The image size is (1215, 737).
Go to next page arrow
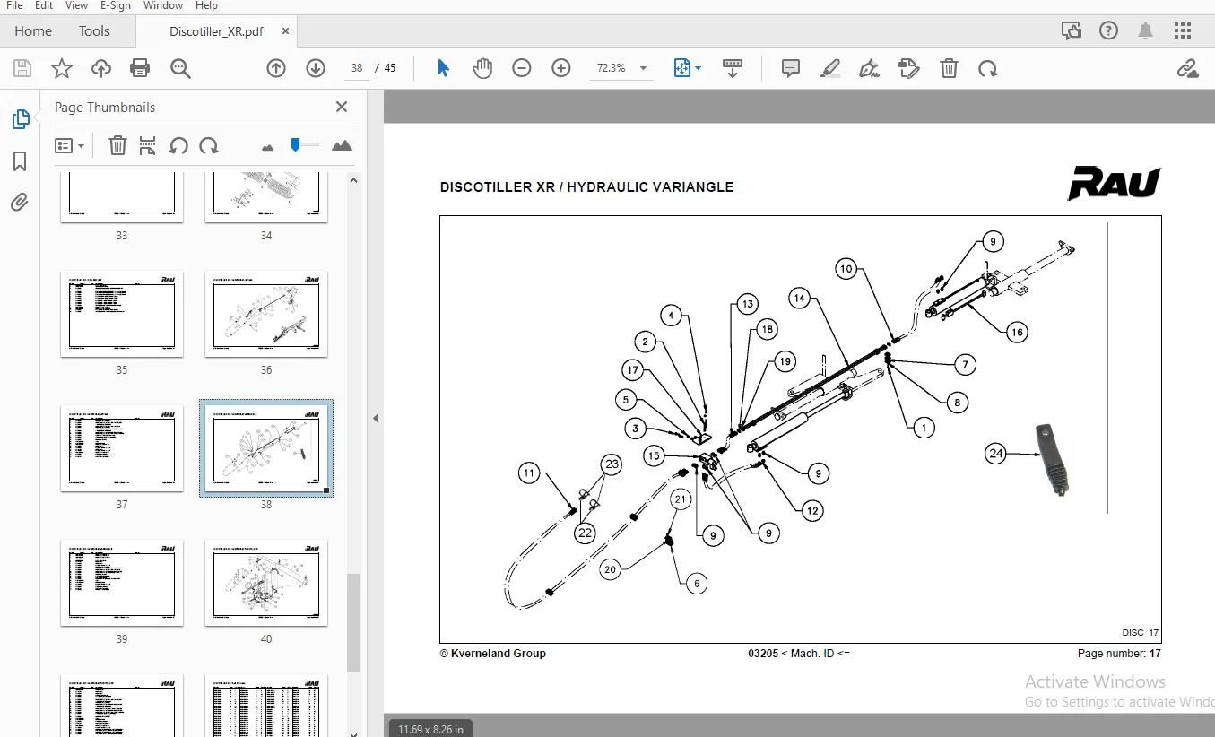click(x=316, y=68)
